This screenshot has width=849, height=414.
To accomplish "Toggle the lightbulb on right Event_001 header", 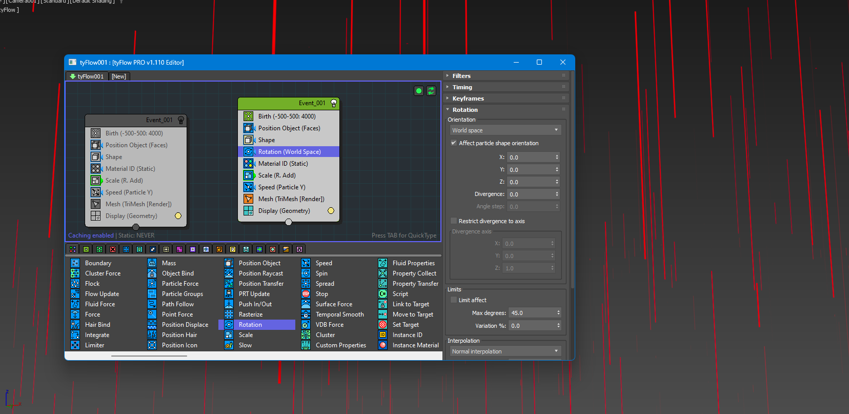I will (x=334, y=103).
